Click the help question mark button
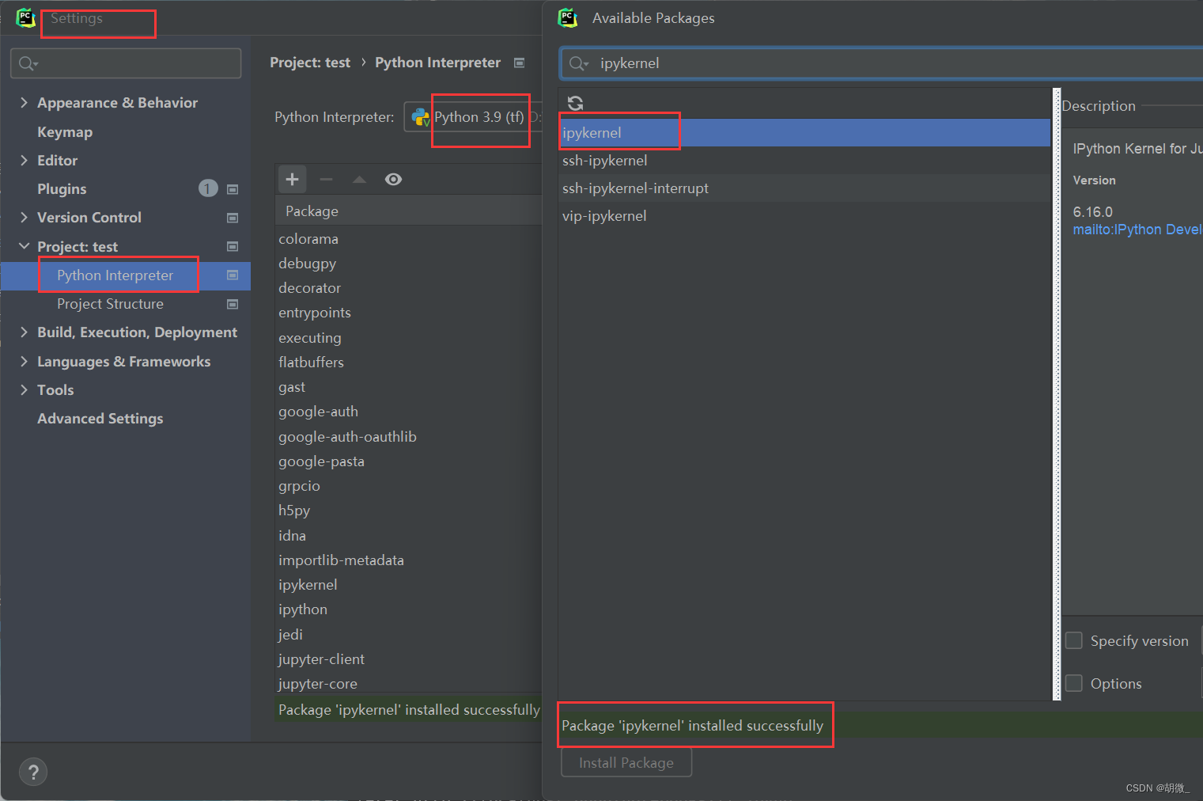This screenshot has height=801, width=1203. pyautogui.click(x=33, y=772)
